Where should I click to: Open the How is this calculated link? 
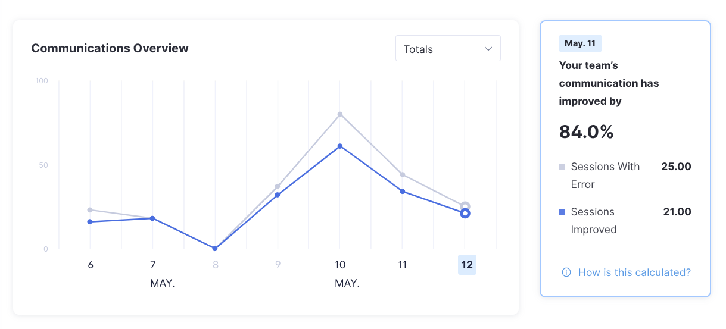tap(634, 272)
